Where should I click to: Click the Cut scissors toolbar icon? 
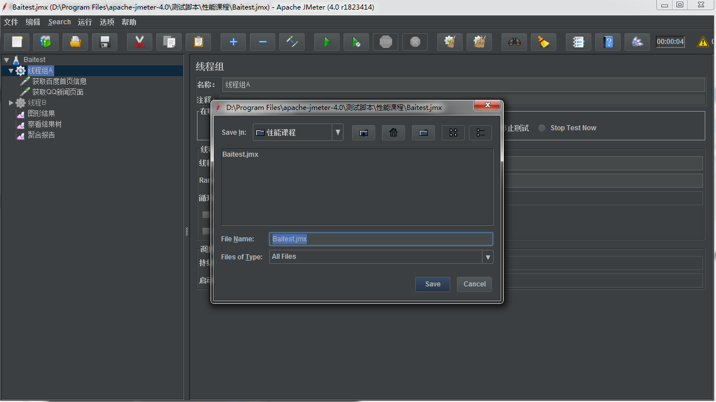tap(139, 42)
